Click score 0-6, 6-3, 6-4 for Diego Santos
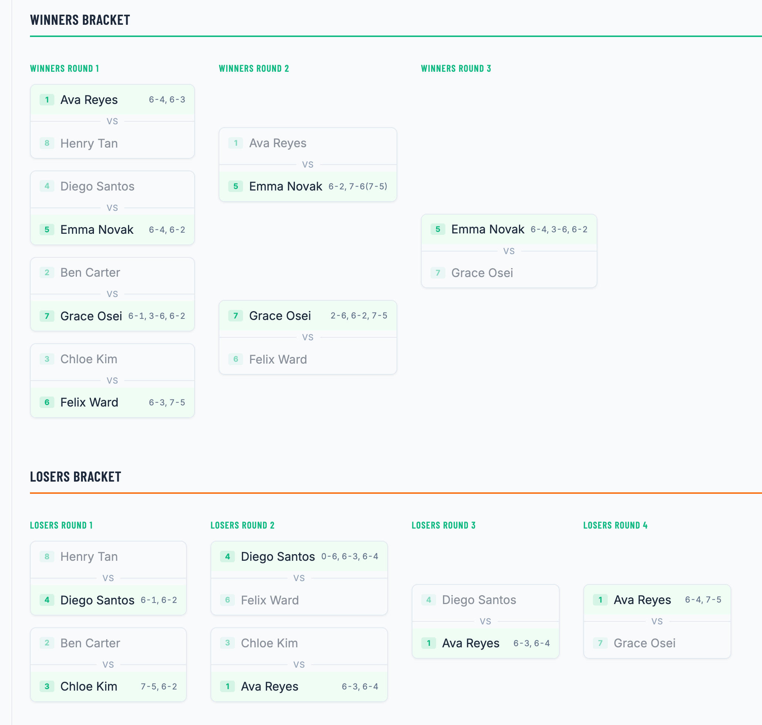Image resolution: width=762 pixels, height=725 pixels. click(x=350, y=556)
